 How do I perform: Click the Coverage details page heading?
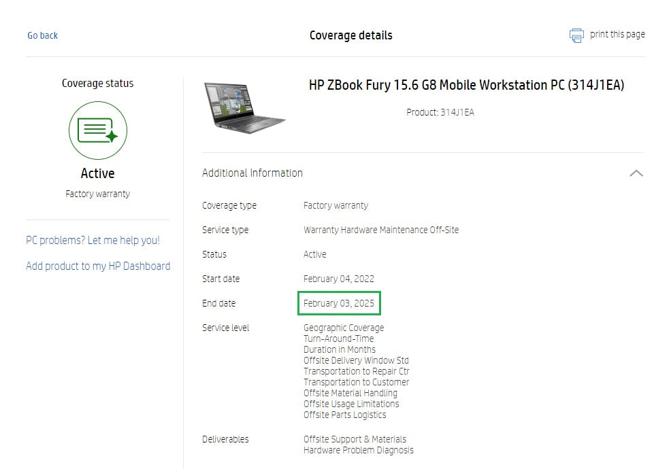(x=350, y=35)
